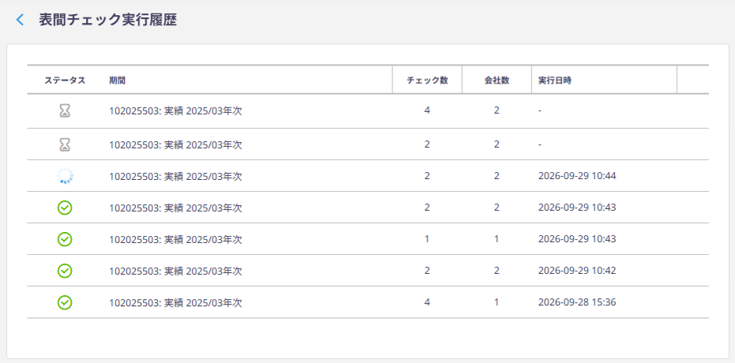Click the 実行日時 column header
The height and width of the screenshot is (363, 735).
555,80
